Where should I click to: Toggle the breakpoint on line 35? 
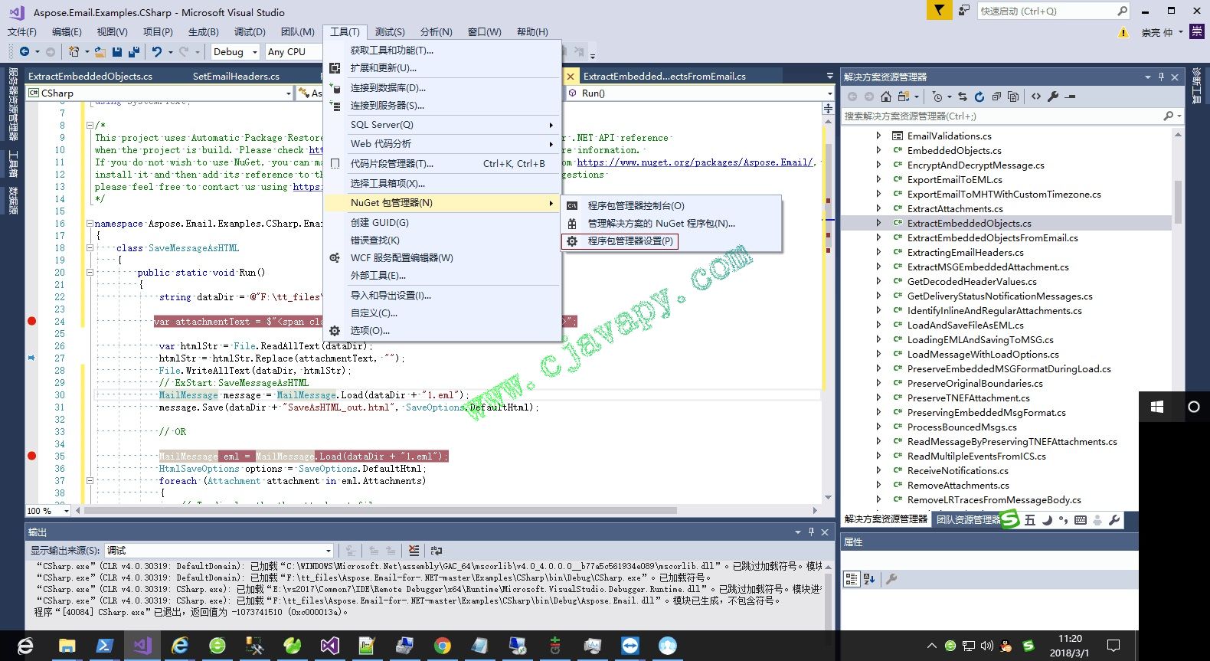(31, 456)
